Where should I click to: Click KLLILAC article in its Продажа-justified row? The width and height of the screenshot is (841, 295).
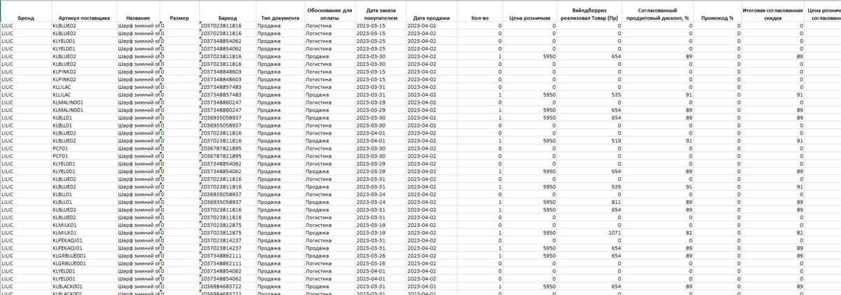[x=83, y=94]
